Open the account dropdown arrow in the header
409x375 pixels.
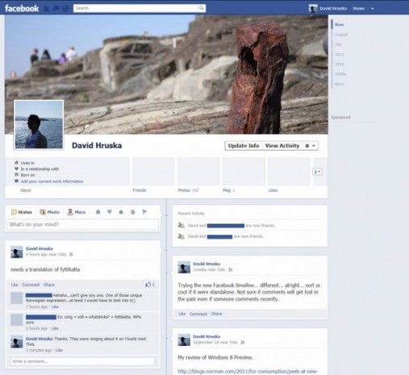(373, 9)
